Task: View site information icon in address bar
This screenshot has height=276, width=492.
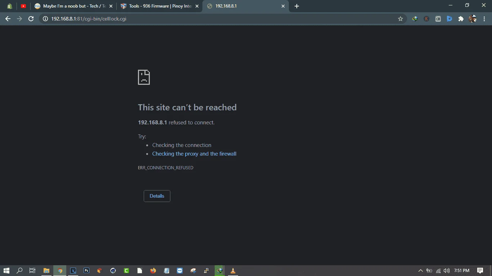Action: 45,19
